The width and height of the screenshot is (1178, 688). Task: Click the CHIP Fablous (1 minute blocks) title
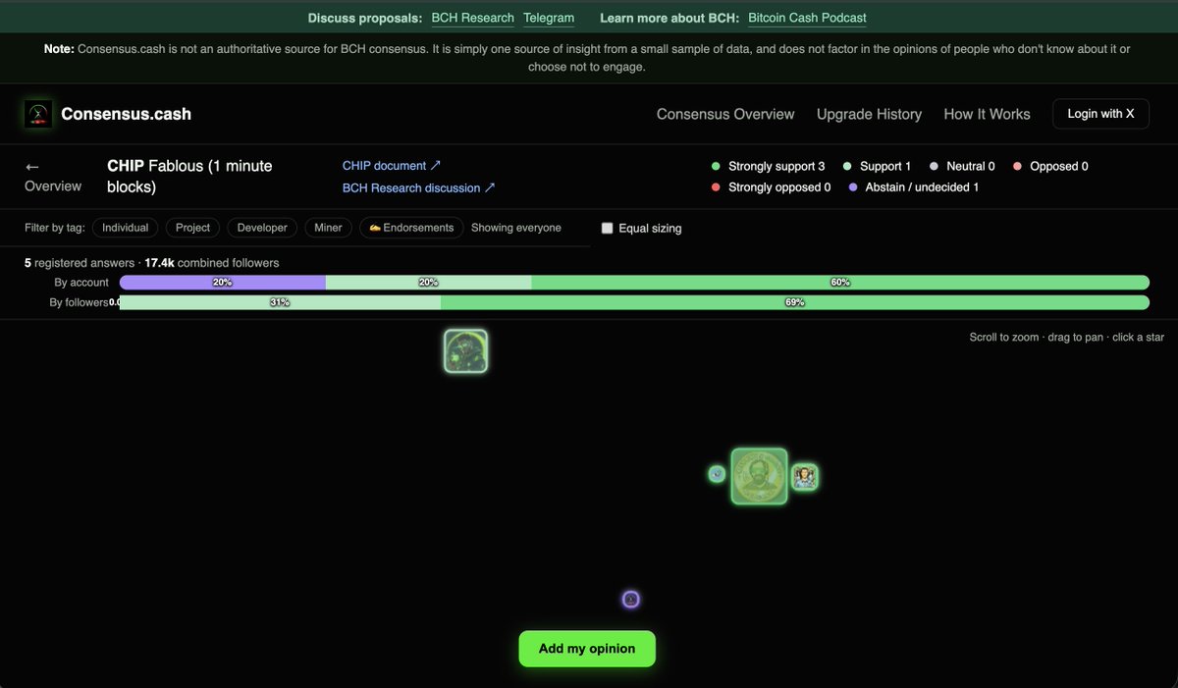pos(189,176)
